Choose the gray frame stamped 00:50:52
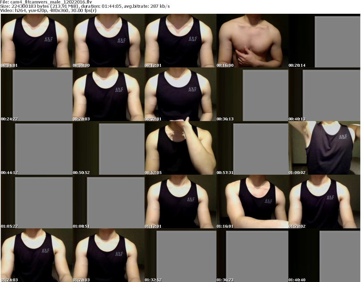The width and height of the screenshot is (361, 282). (109, 148)
